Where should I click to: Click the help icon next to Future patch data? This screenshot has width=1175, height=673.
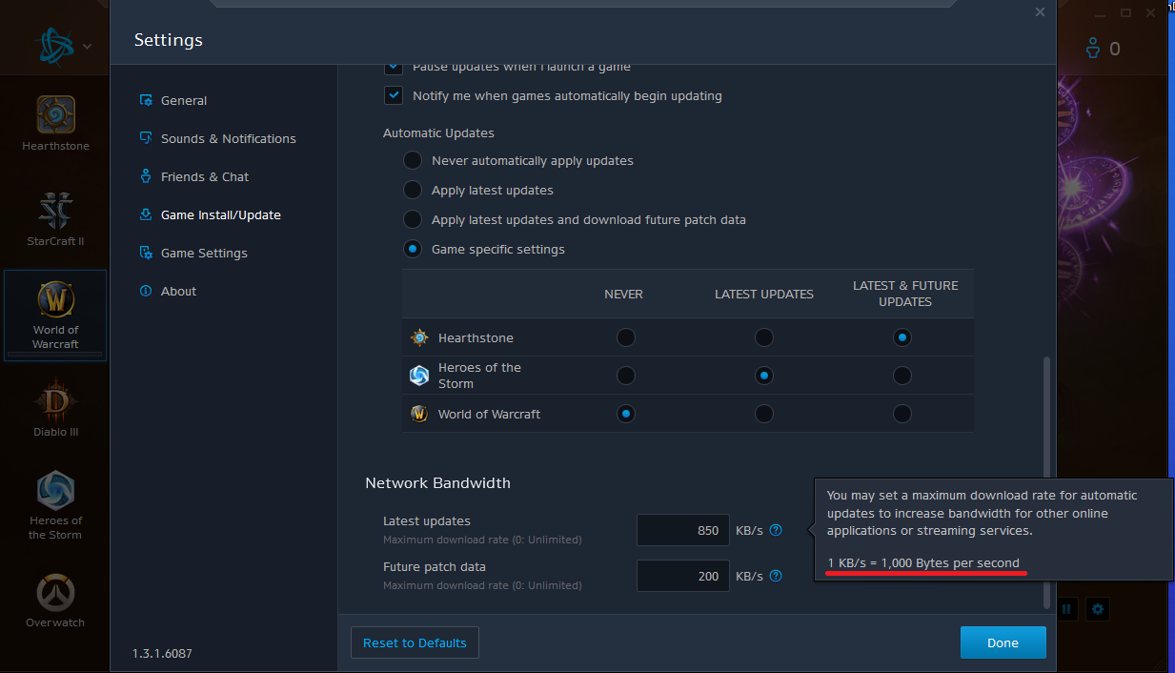(776, 576)
